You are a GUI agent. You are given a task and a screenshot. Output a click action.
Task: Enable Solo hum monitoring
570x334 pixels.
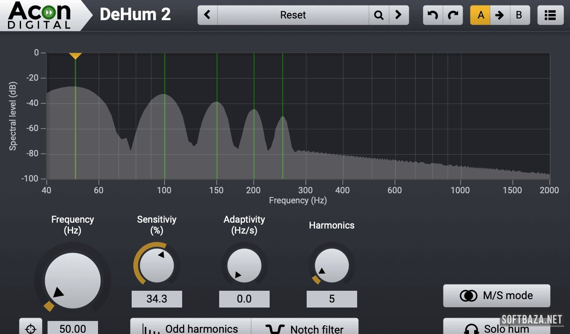pos(496,327)
